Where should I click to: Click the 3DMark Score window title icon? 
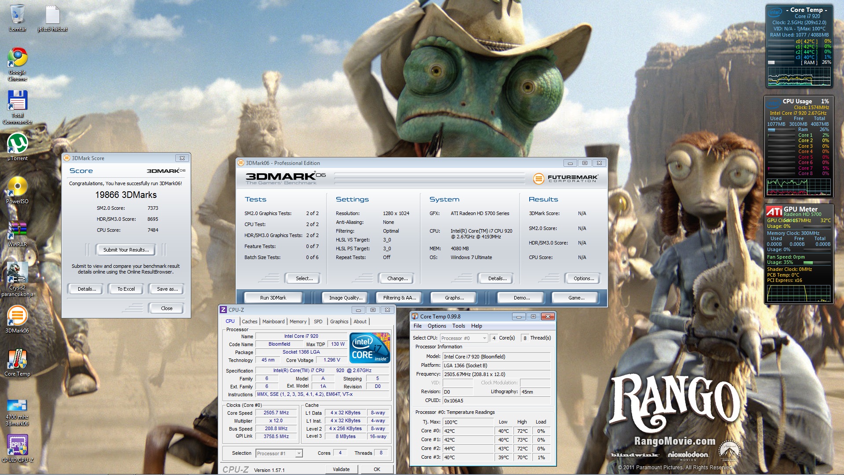click(67, 158)
